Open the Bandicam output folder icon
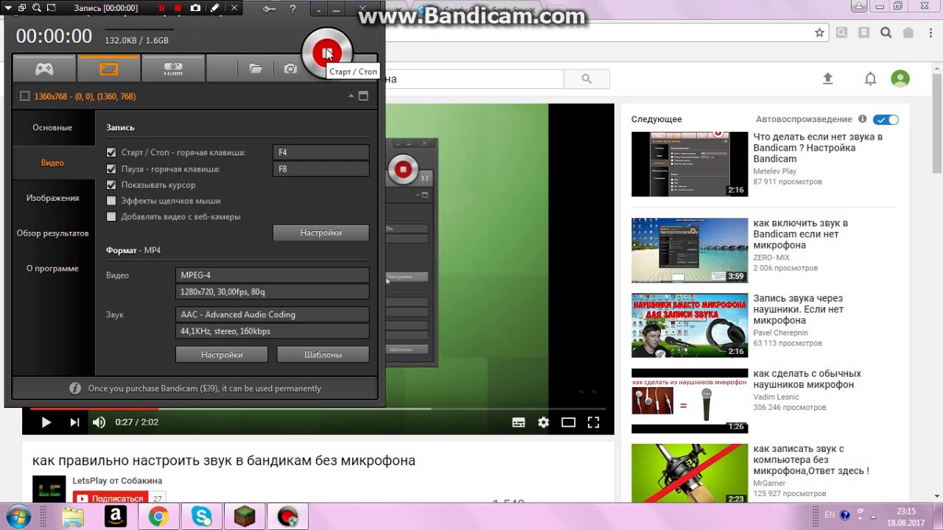The width and height of the screenshot is (943, 530). coord(256,68)
